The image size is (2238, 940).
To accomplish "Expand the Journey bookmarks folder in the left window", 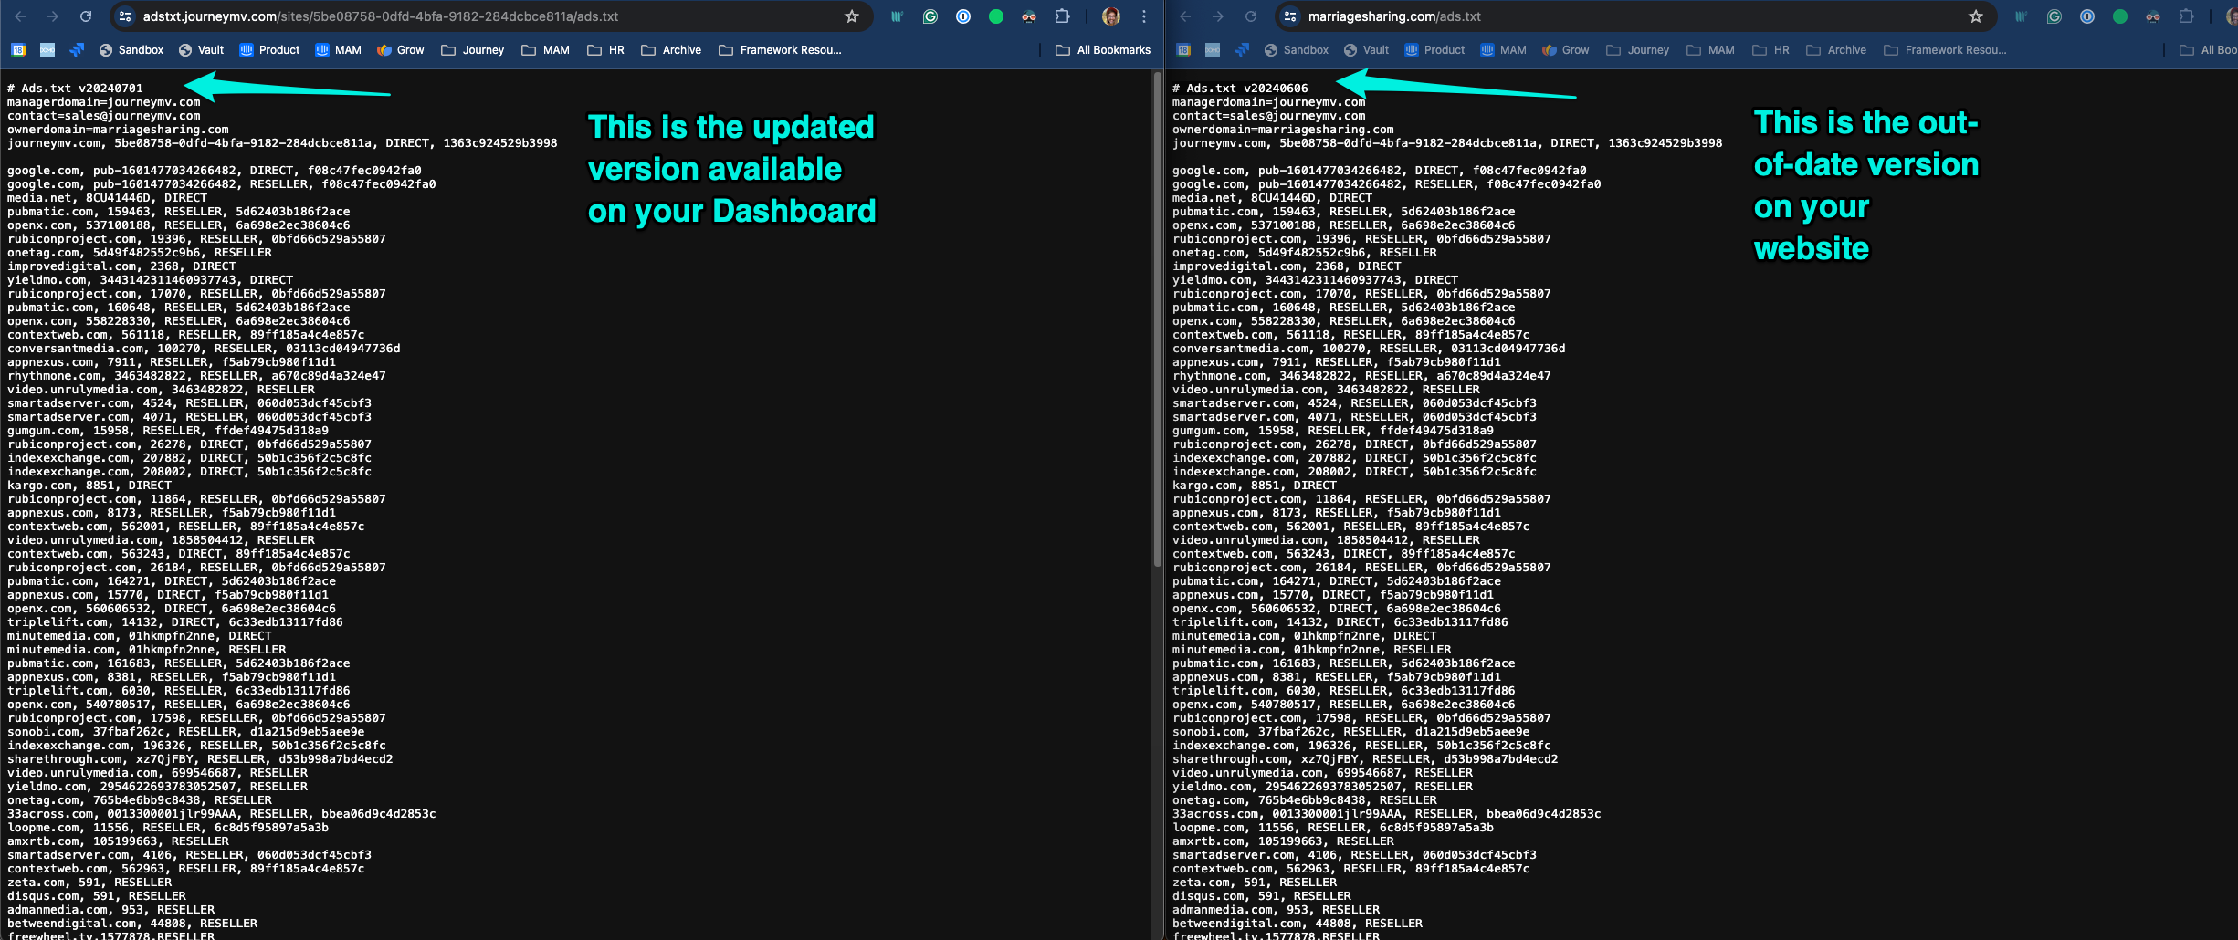I will click(473, 50).
